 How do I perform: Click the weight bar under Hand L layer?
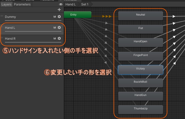(33, 31)
